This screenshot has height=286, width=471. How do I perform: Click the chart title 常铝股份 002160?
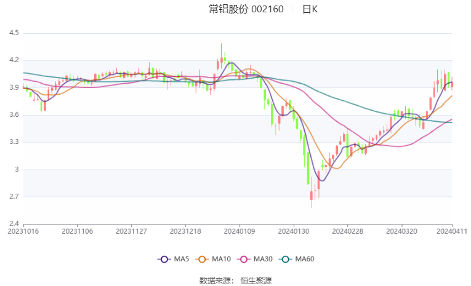(246, 9)
